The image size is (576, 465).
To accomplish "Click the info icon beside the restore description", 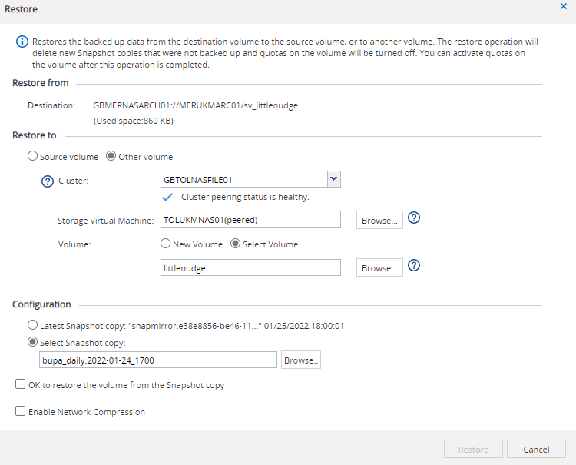I will 22,41.
